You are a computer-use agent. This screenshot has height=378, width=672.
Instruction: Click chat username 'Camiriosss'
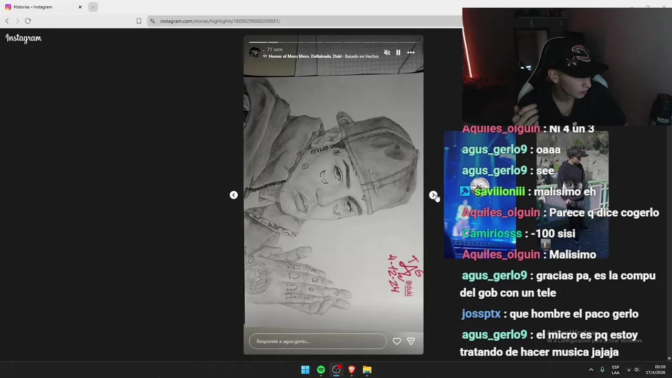[x=492, y=234]
